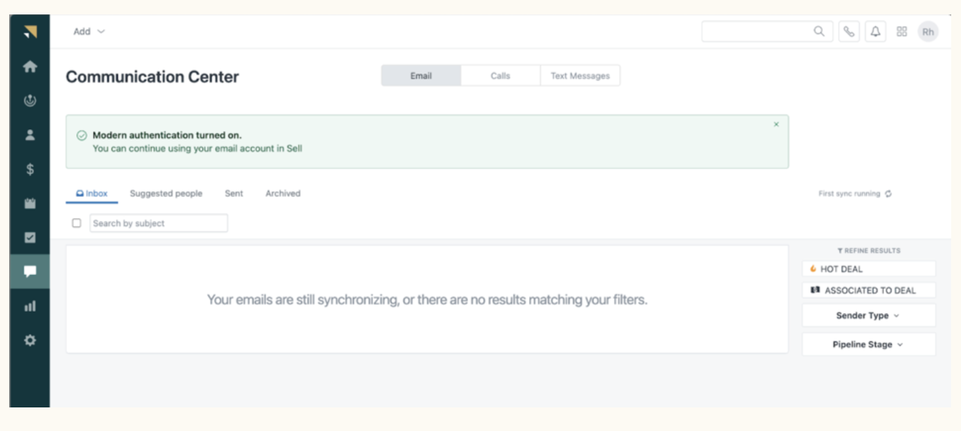This screenshot has width=961, height=431.
Task: Open Deals dollar icon in sidebar
Action: coord(29,170)
